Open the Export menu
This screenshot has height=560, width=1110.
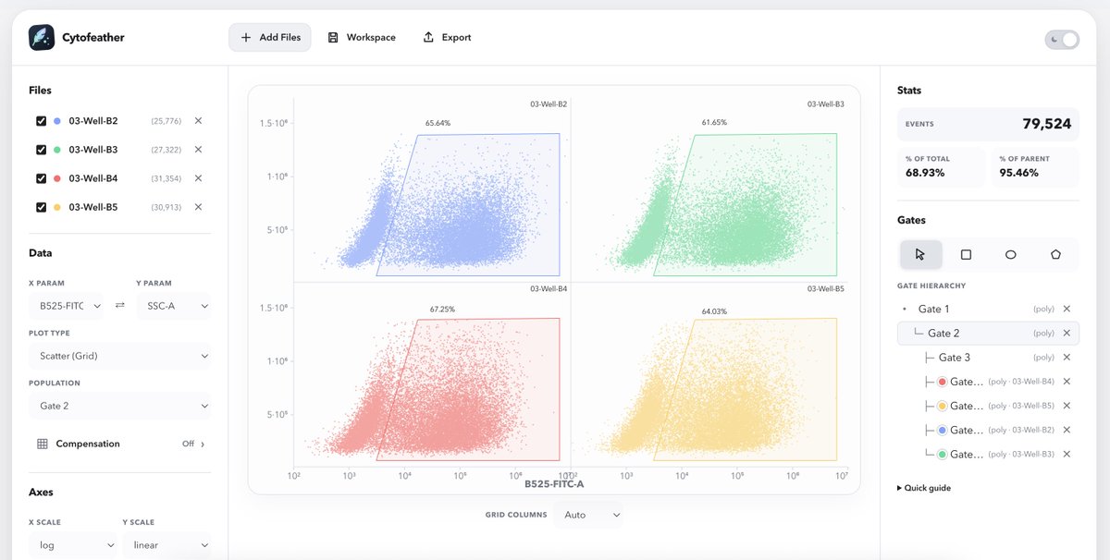pos(448,37)
